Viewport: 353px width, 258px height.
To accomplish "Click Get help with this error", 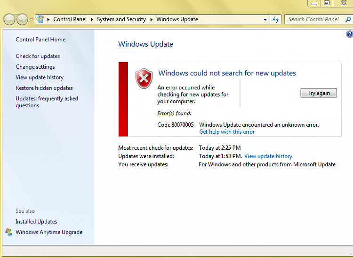I will pyautogui.click(x=227, y=132).
